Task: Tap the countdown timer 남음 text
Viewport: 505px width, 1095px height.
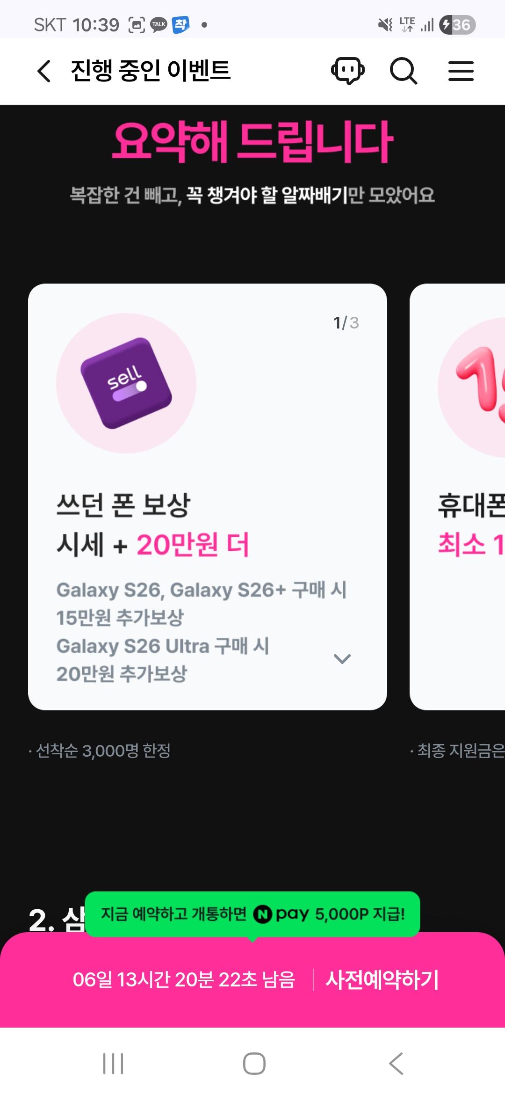Action: pyautogui.click(x=184, y=980)
